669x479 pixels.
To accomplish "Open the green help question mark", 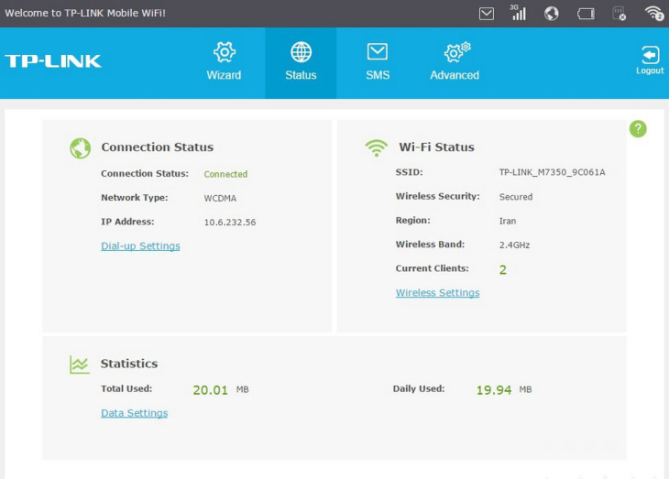I will point(638,129).
